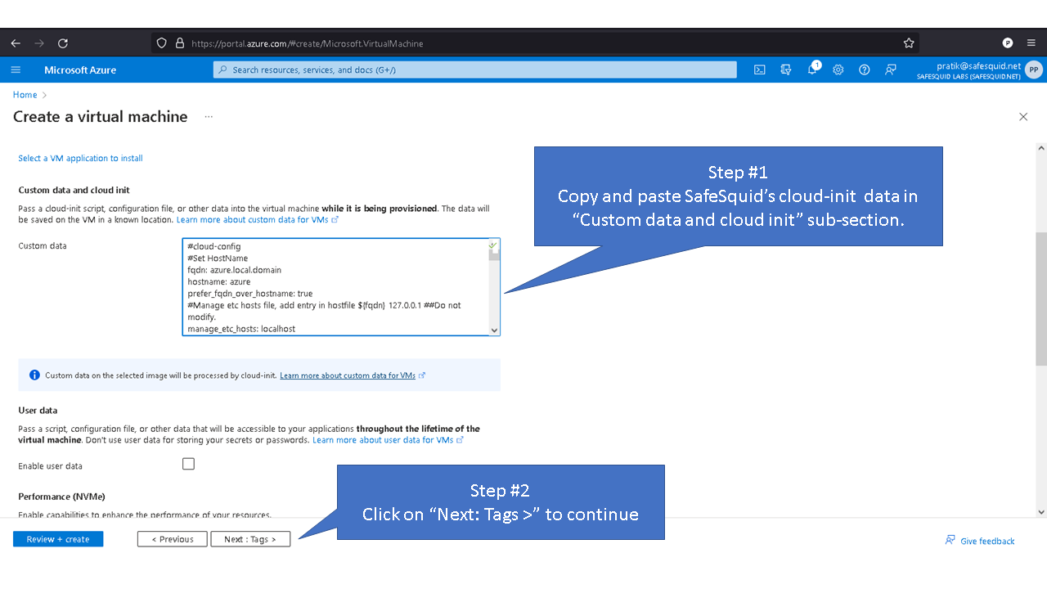
Task: Click the User data section heading
Action: pyautogui.click(x=38, y=410)
